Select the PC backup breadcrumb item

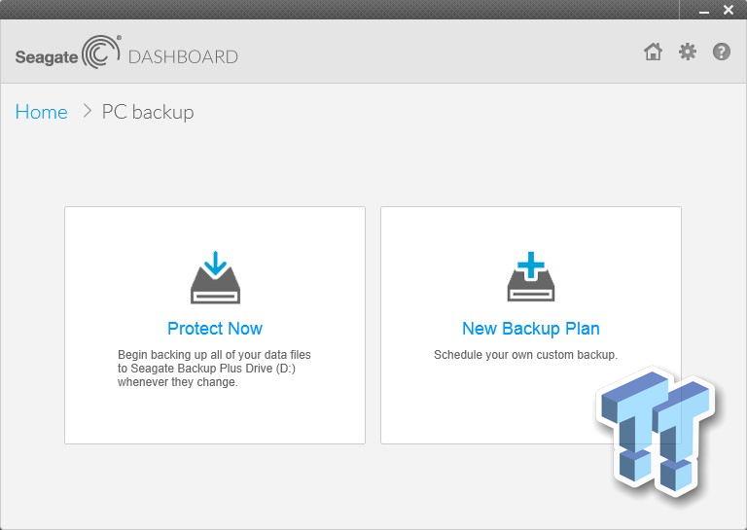pyautogui.click(x=148, y=112)
